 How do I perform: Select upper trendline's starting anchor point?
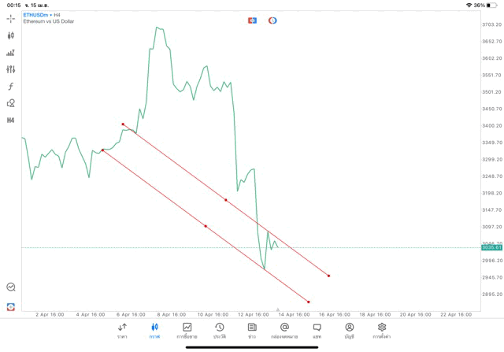(x=123, y=124)
